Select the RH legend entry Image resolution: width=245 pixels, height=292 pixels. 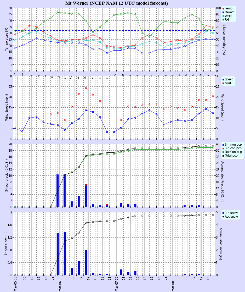click(x=227, y=20)
